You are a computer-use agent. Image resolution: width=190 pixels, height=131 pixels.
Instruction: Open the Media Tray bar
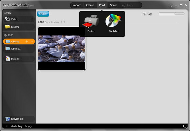95,126
